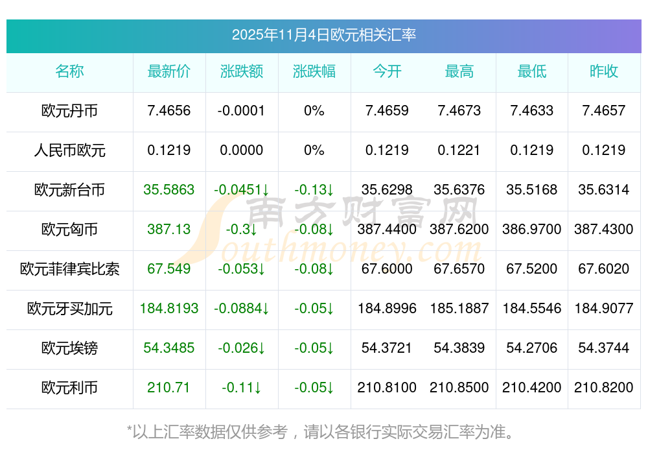Click the 67.6020 previous close value
This screenshot has height=452, width=648.
pos(604,269)
